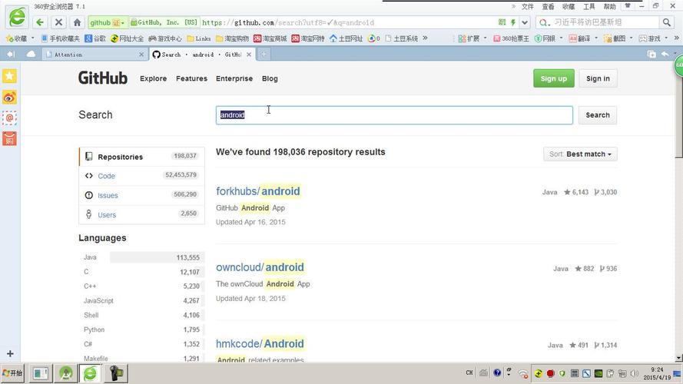
Task: Open a new tab with plus button
Action: pos(264,54)
